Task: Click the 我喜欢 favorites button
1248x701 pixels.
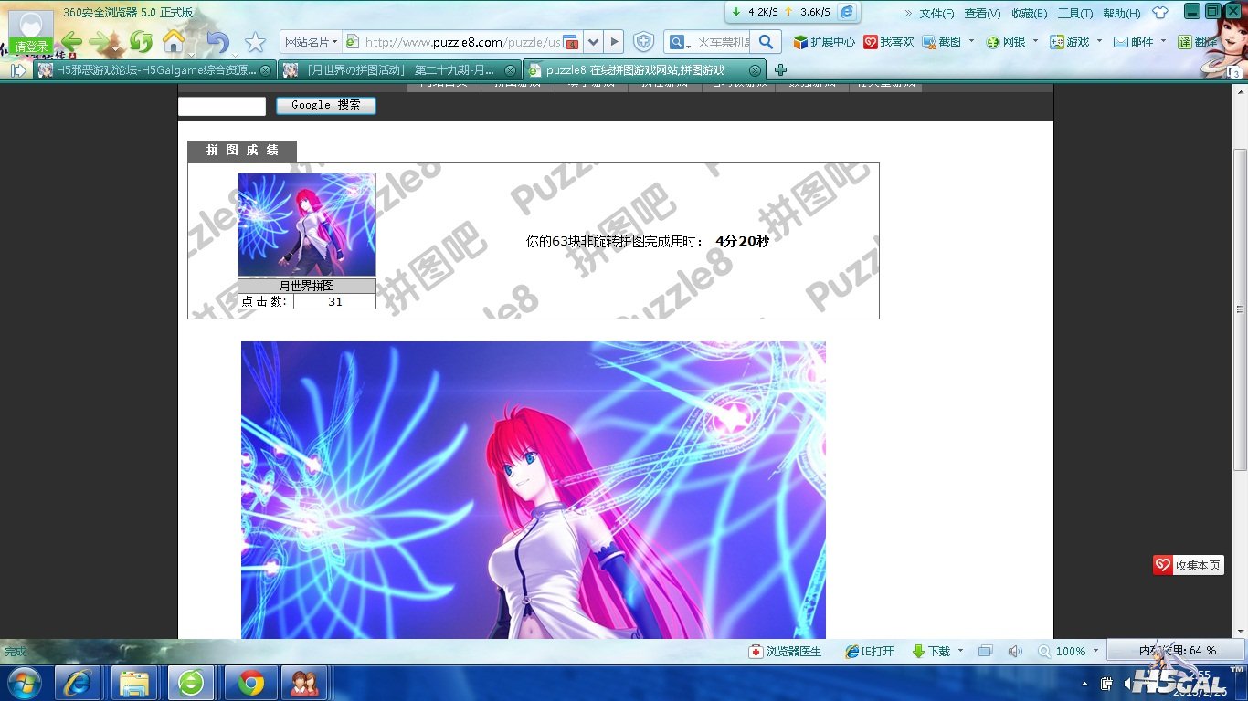Action: [x=889, y=42]
